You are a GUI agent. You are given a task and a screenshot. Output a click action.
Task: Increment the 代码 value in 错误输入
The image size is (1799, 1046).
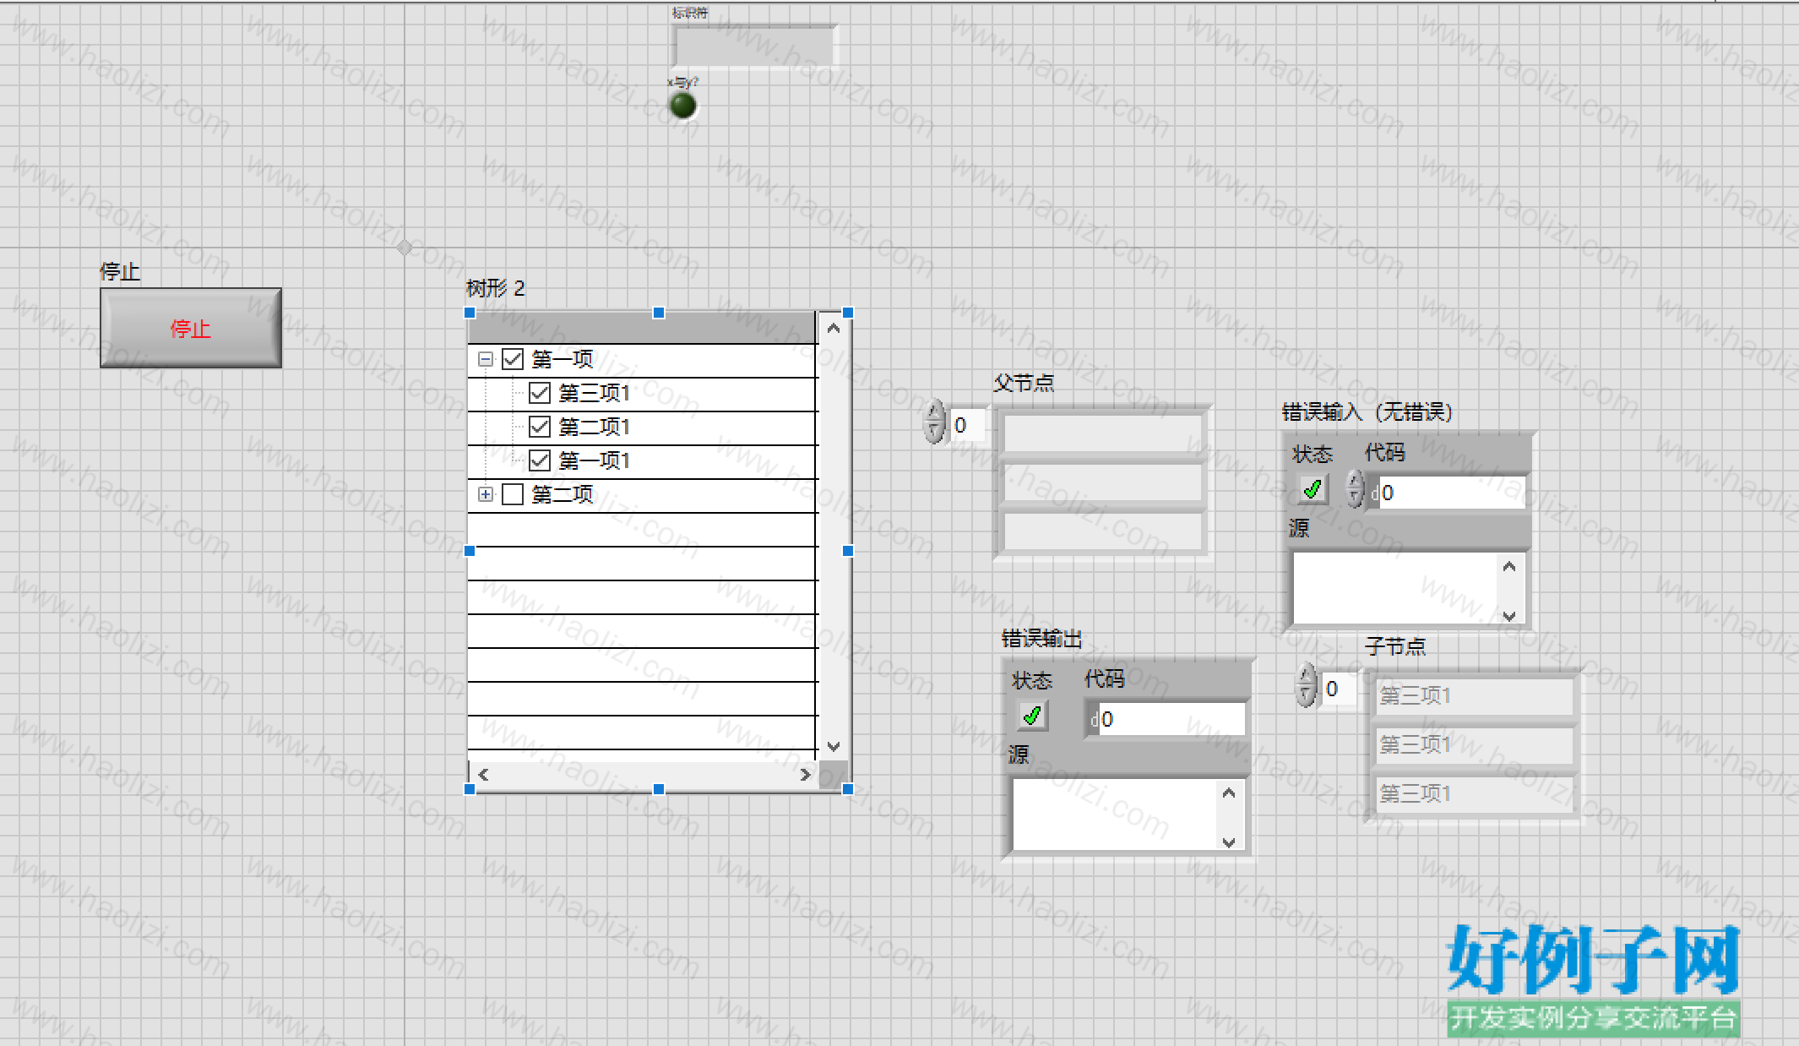tap(1355, 481)
